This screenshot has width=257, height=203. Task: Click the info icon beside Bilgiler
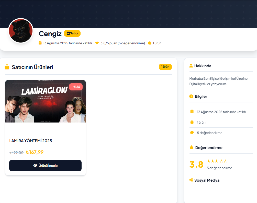click(191, 96)
